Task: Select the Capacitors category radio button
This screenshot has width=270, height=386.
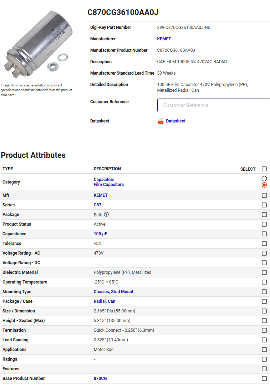Action: point(264,179)
